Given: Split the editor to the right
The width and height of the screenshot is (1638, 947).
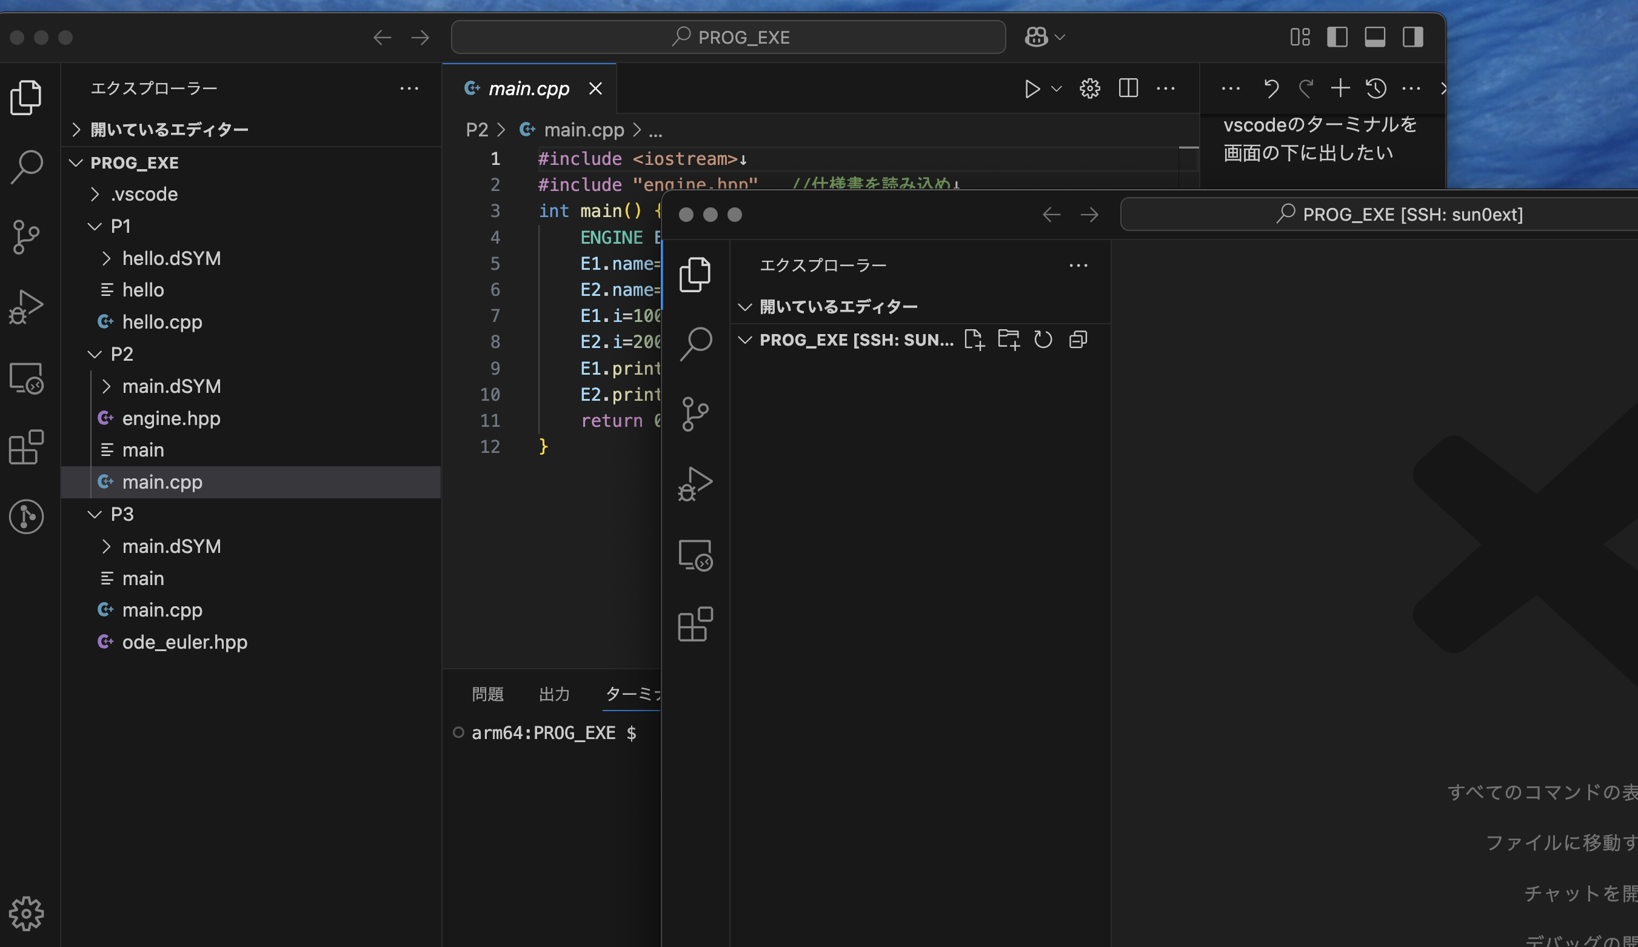Looking at the screenshot, I should 1128,89.
